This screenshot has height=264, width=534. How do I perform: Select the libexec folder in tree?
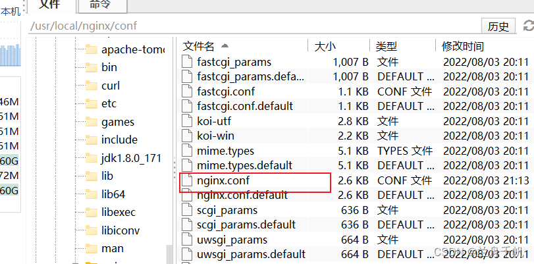(119, 212)
